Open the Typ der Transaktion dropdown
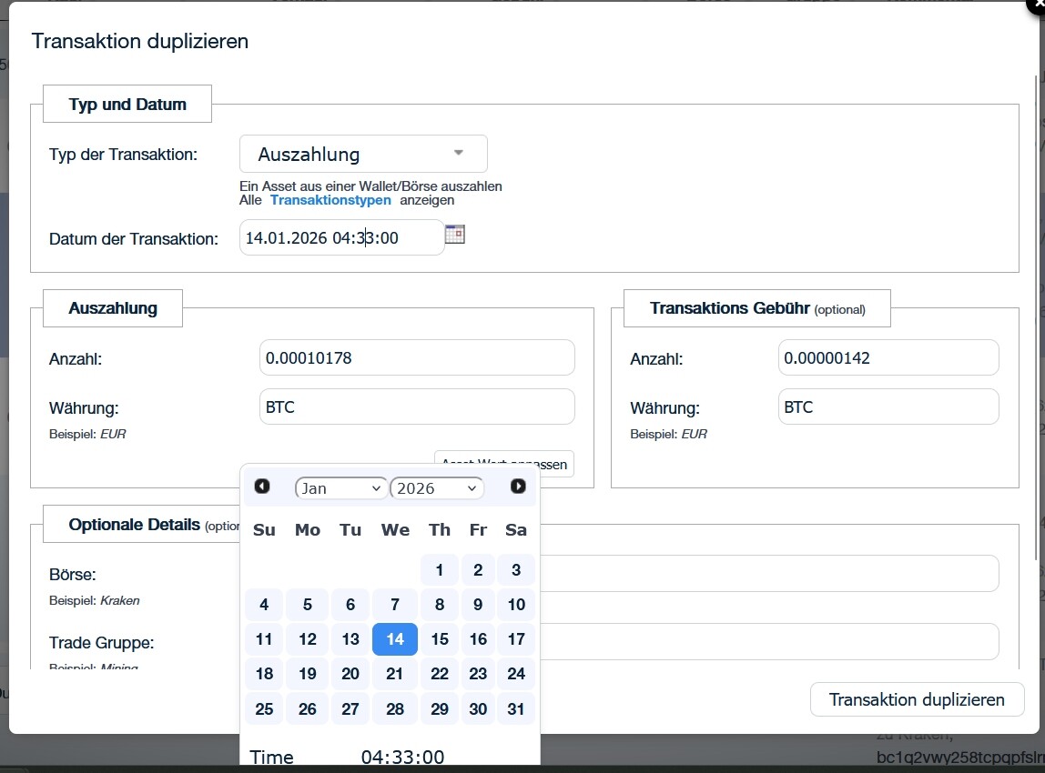 [363, 154]
